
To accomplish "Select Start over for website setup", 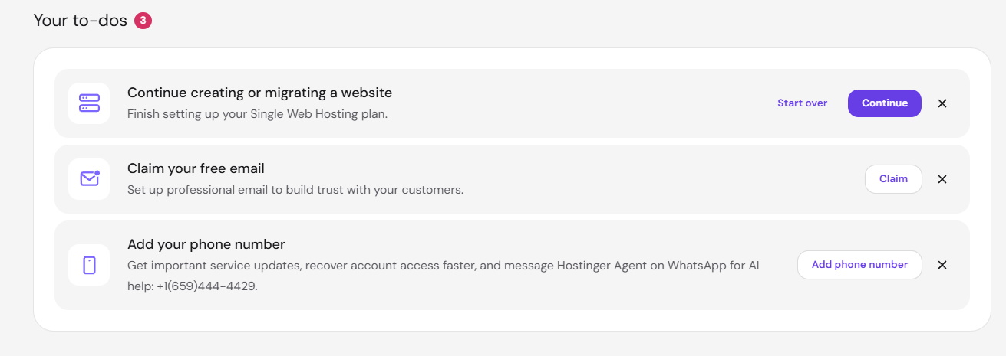I will tap(802, 103).
